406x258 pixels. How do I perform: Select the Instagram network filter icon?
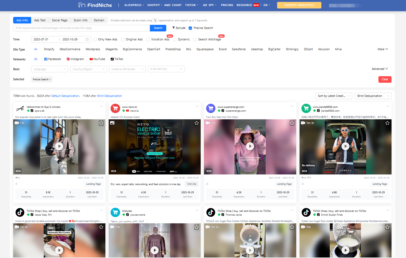68,59
